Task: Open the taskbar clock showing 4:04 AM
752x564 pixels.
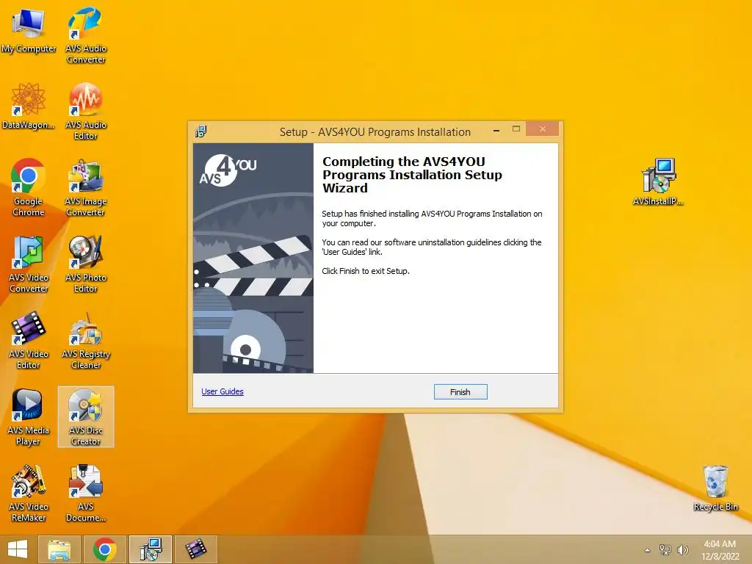Action: tap(720, 550)
